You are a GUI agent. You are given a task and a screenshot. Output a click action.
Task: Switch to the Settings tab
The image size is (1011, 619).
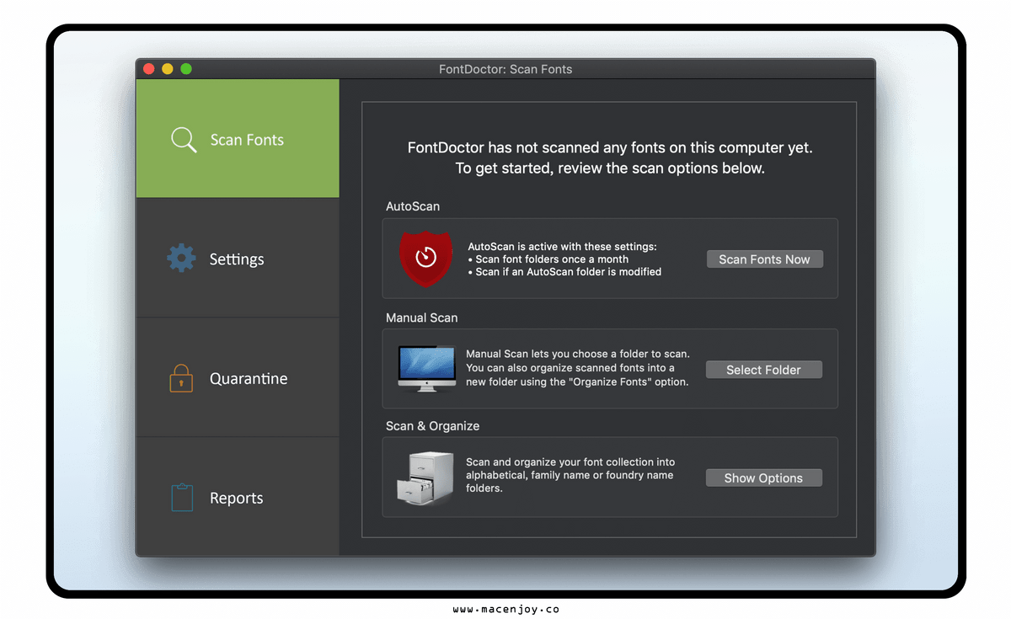pyautogui.click(x=238, y=258)
